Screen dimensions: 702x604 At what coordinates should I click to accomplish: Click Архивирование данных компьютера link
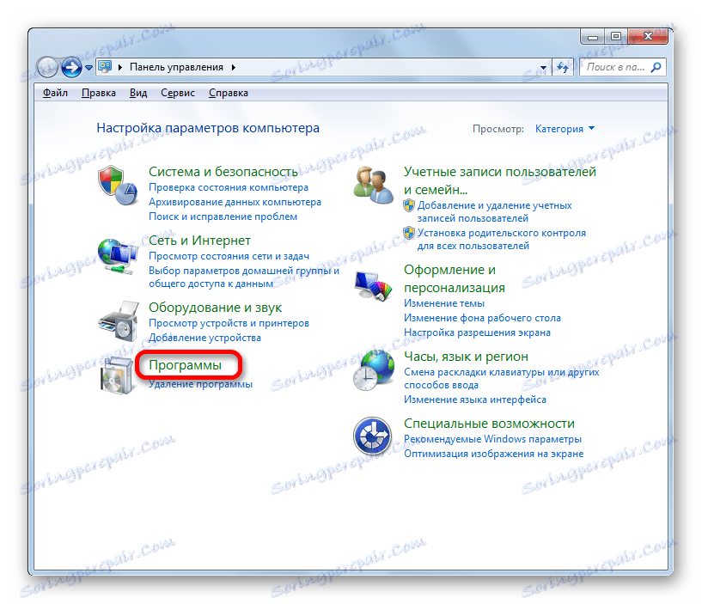click(x=235, y=202)
